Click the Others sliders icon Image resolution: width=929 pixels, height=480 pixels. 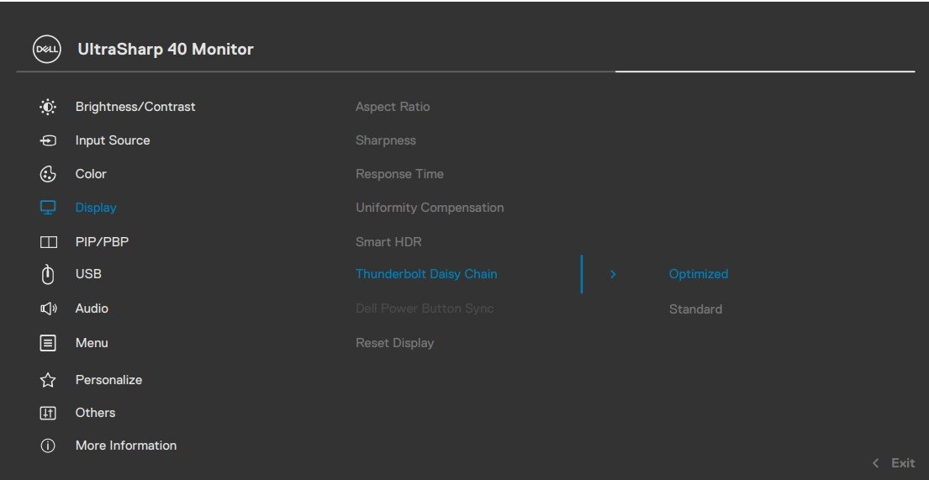(x=48, y=413)
